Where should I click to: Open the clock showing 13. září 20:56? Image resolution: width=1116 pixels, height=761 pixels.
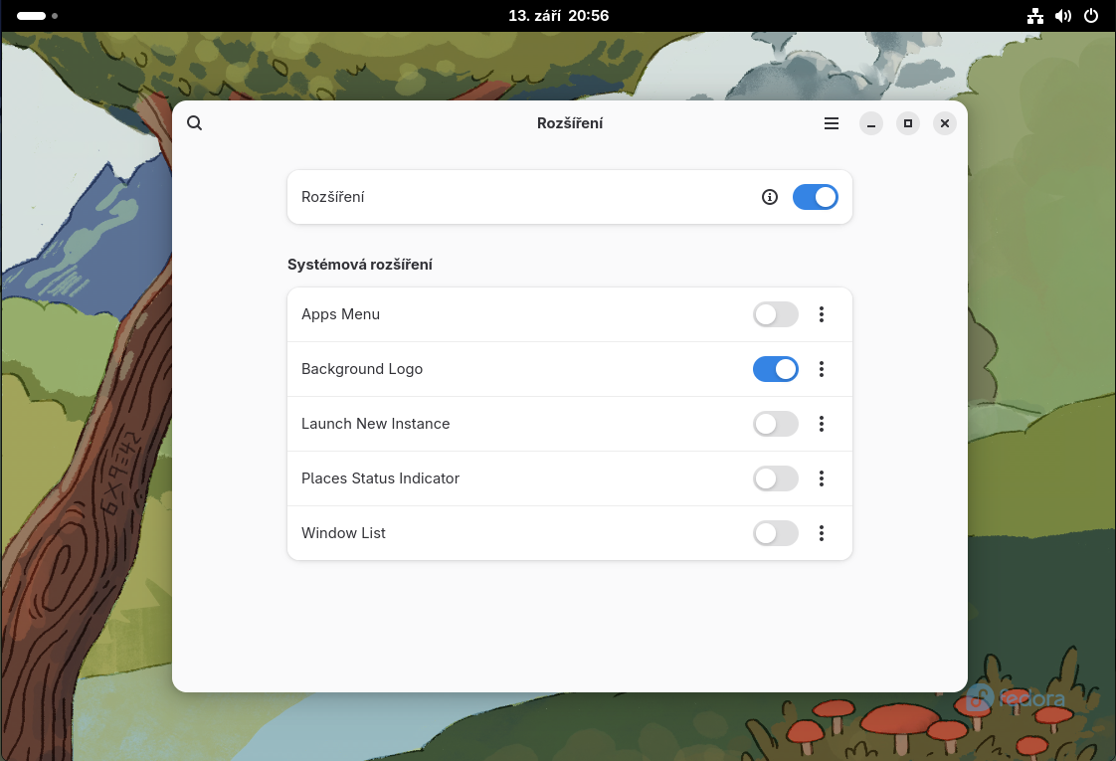point(559,16)
